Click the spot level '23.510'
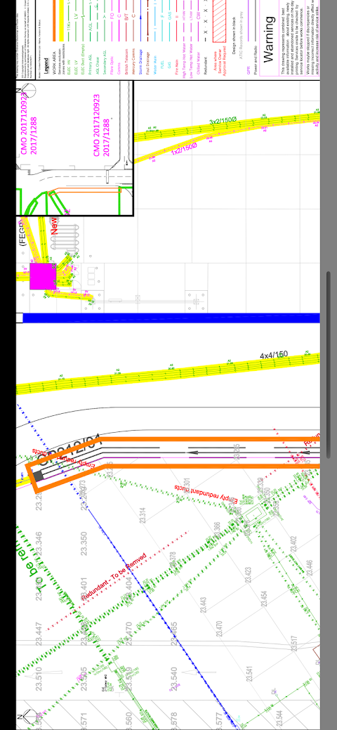Screen dimensions: 337x730 (39, 679)
